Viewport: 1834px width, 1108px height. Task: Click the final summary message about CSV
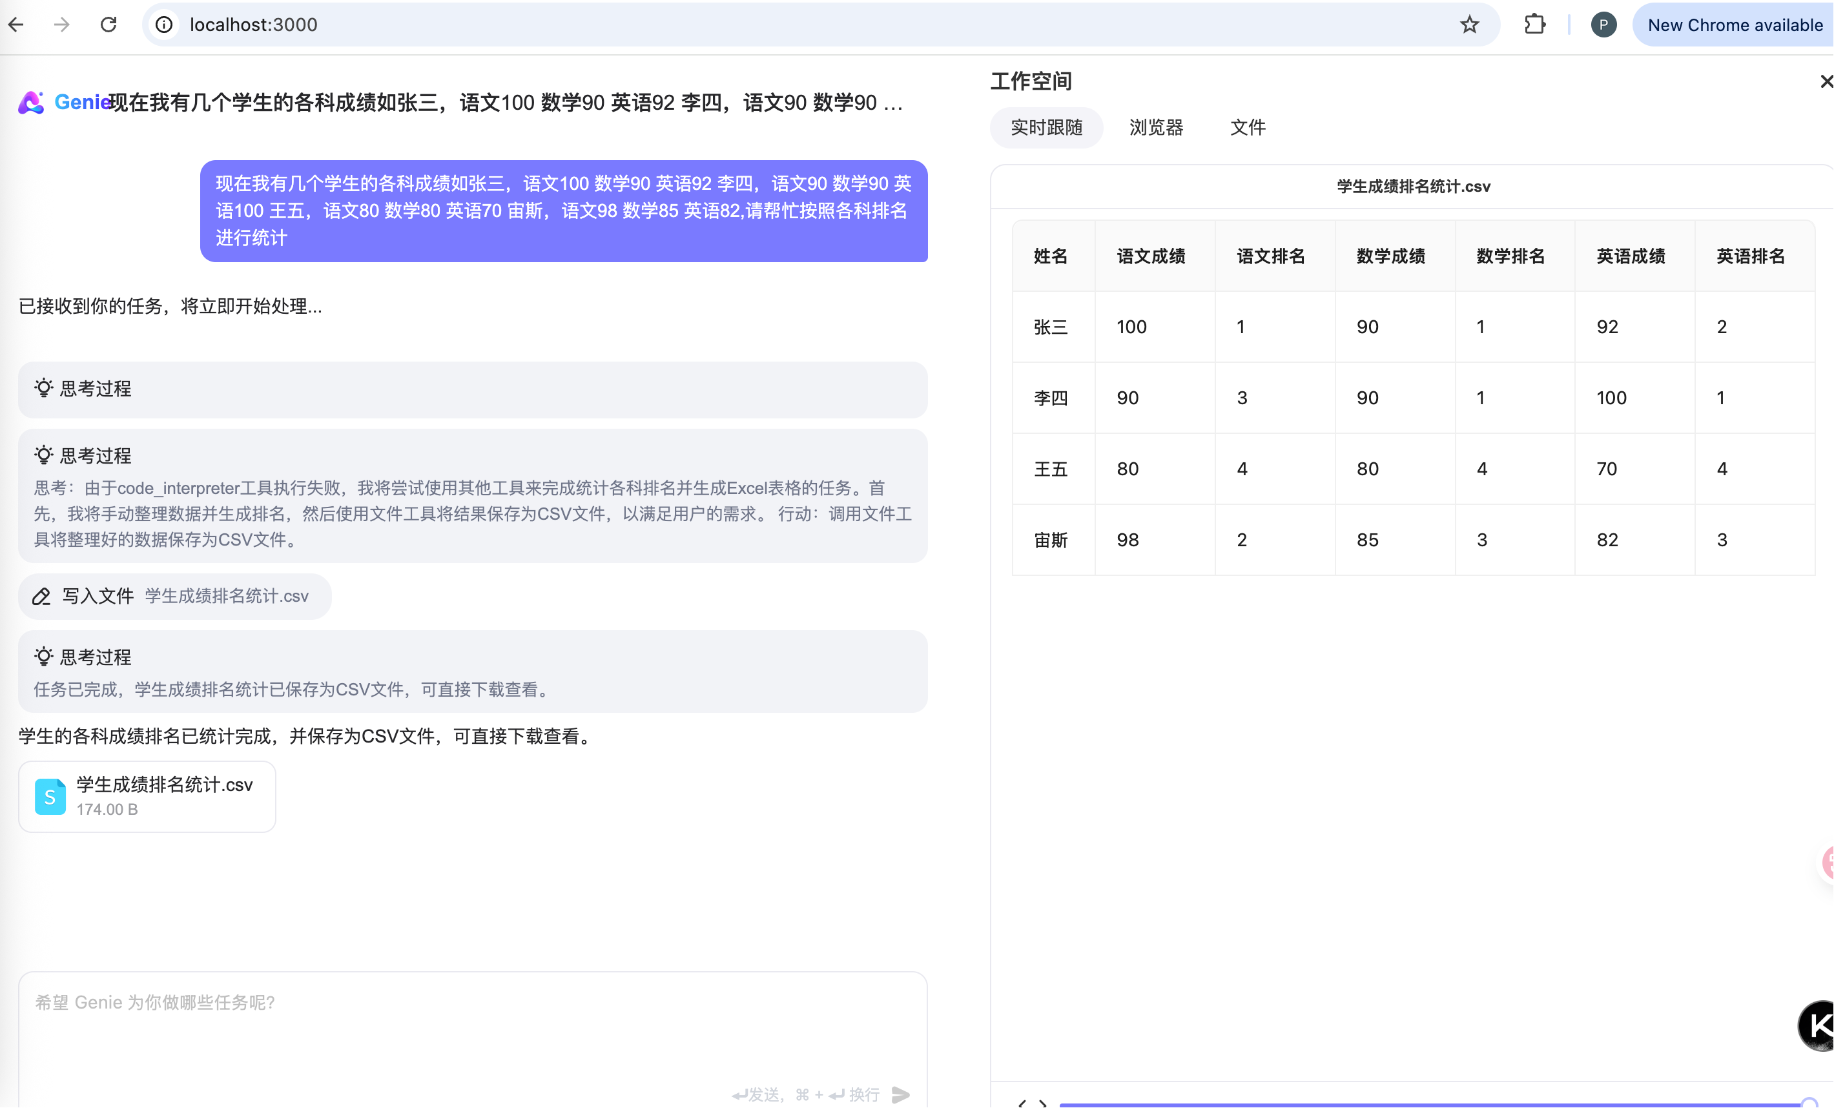[x=307, y=737]
